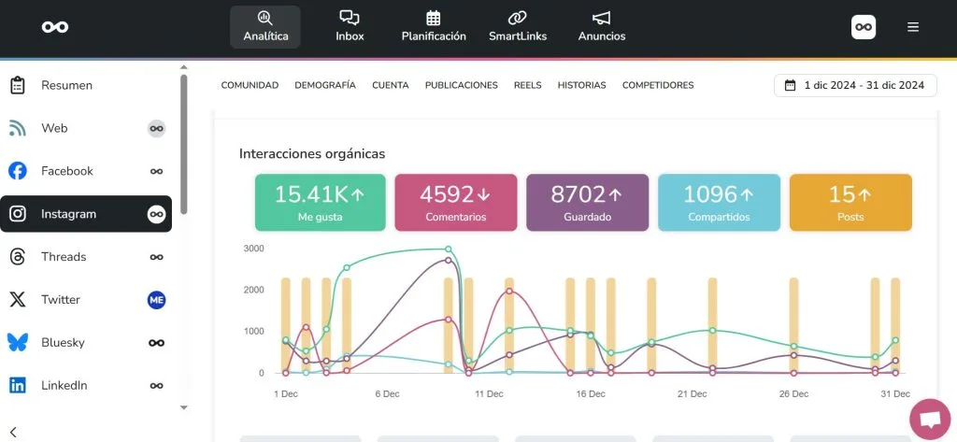Open the Reels section link

(527, 85)
